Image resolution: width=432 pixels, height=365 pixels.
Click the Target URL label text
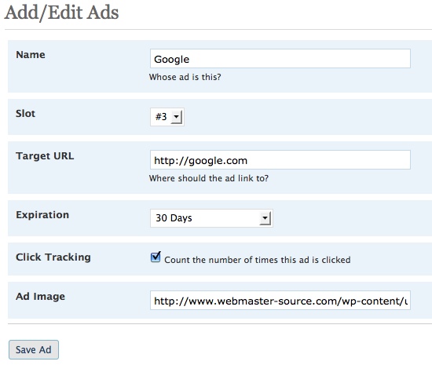(x=45, y=156)
